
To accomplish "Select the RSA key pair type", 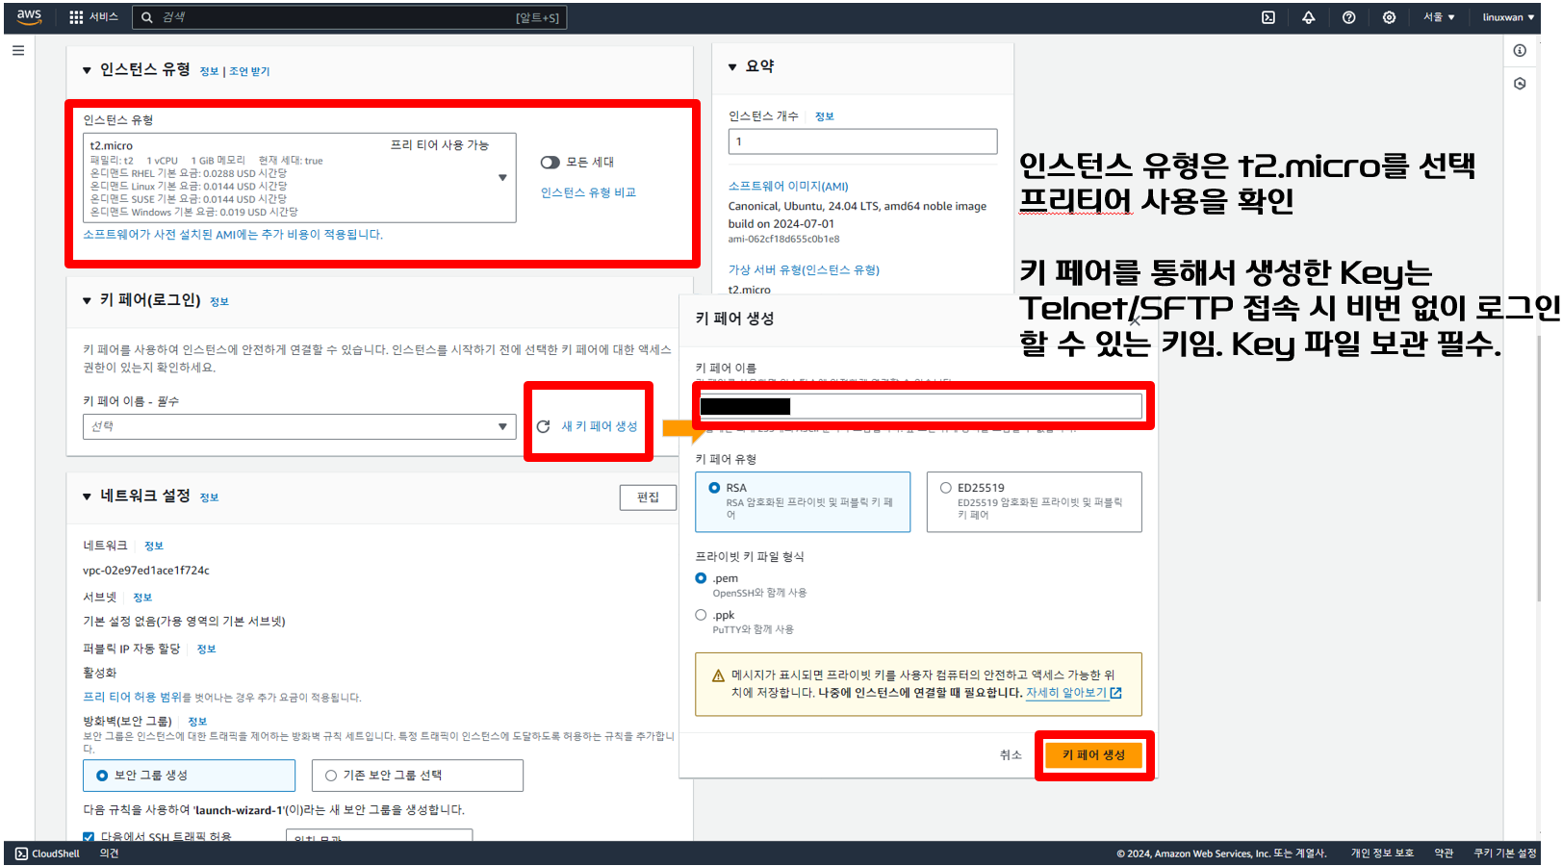I will [x=803, y=501].
